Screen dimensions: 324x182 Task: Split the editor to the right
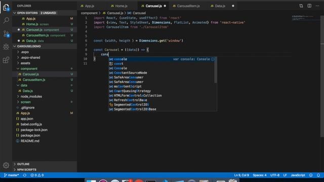309,6
